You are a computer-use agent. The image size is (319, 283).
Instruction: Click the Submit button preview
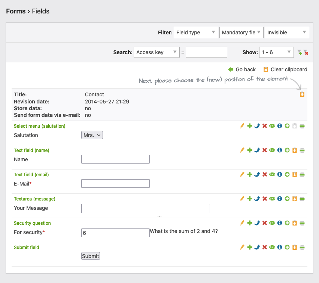click(x=91, y=256)
